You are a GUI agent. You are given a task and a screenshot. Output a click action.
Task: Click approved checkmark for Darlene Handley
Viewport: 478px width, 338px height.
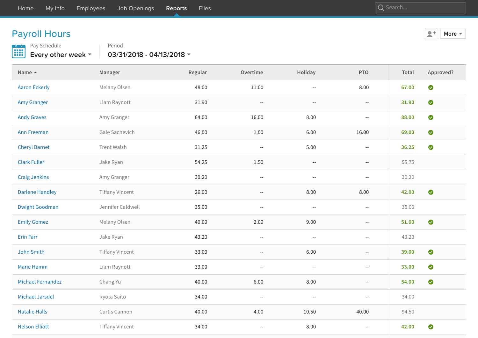coord(431,192)
